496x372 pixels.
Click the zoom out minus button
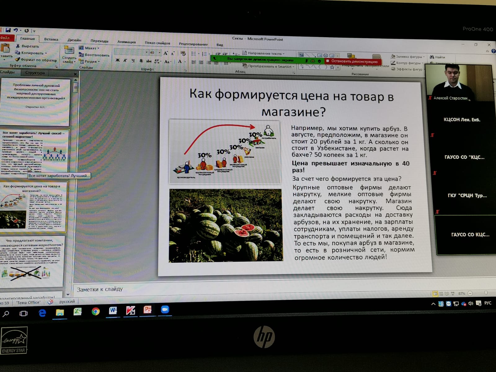tap(470, 293)
